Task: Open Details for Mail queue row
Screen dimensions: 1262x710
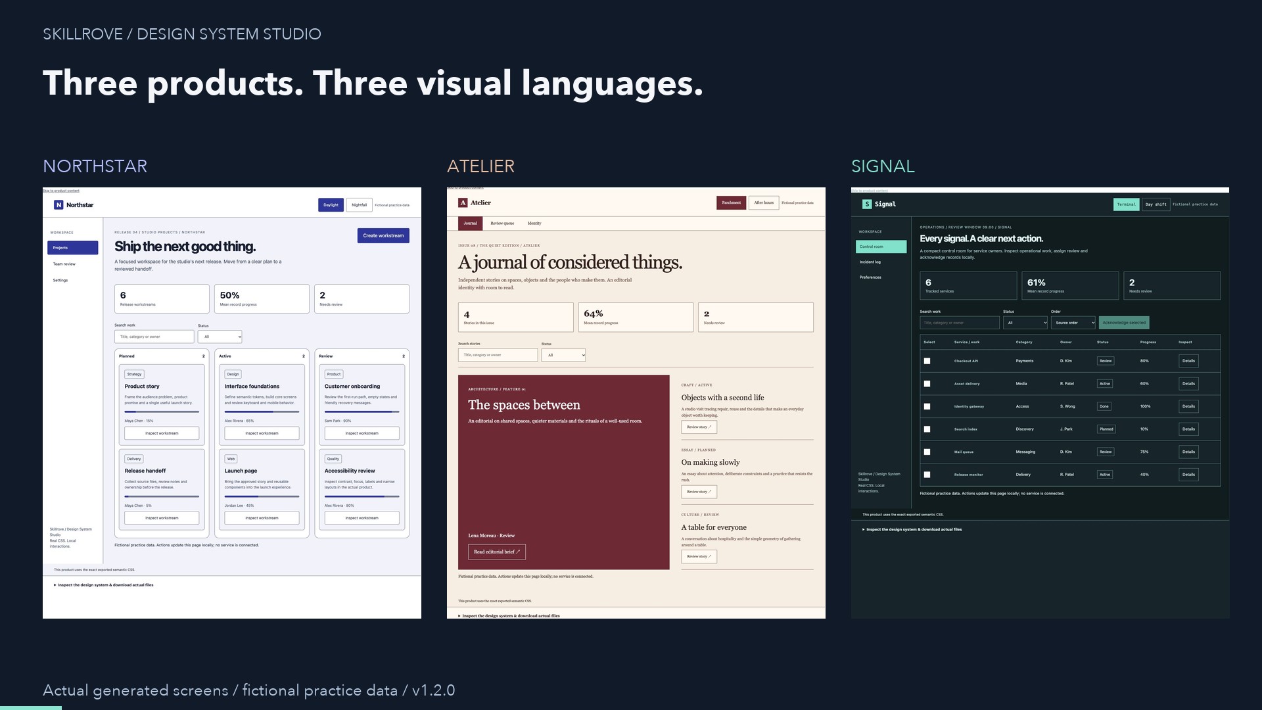Action: 1188,452
